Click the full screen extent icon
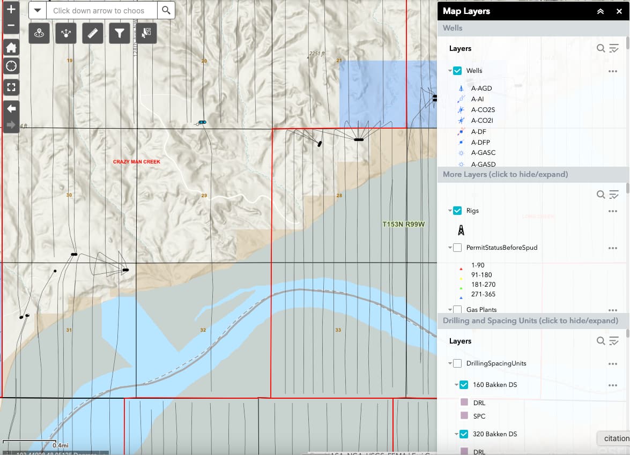 click(x=11, y=87)
